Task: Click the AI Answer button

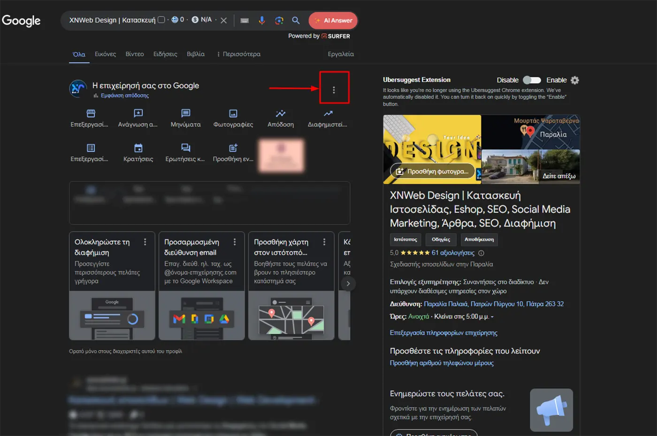Action: point(333,20)
